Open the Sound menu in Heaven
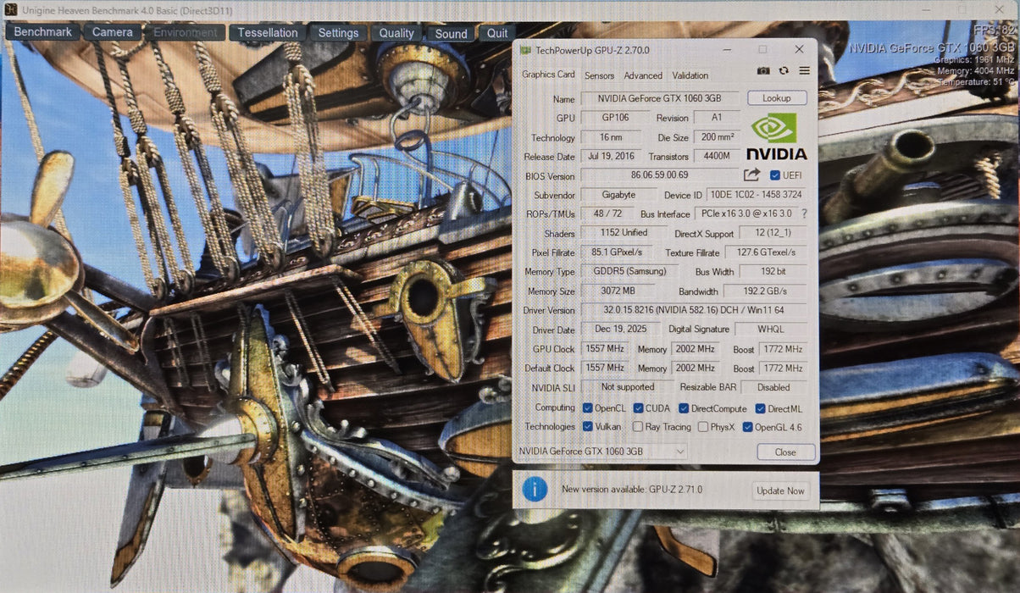The image size is (1020, 593). 451,34
